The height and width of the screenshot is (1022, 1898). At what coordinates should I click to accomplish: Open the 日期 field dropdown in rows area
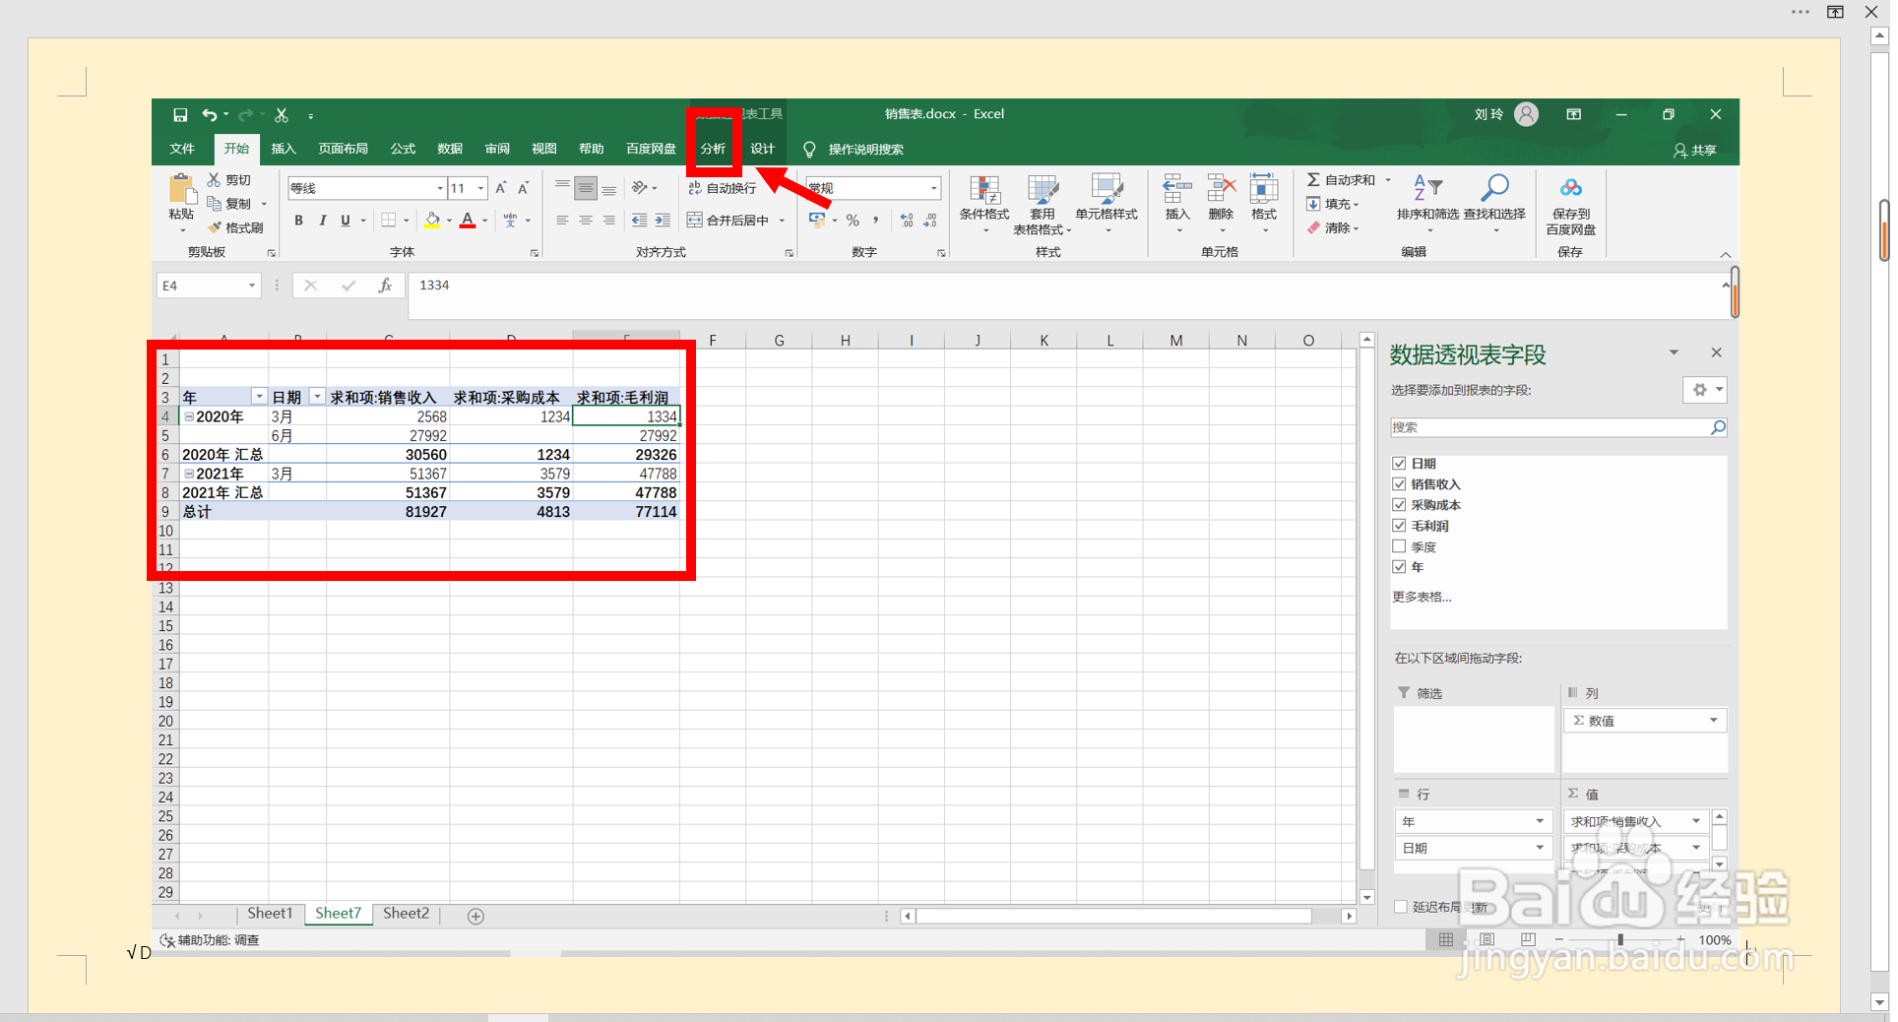pos(1540,849)
